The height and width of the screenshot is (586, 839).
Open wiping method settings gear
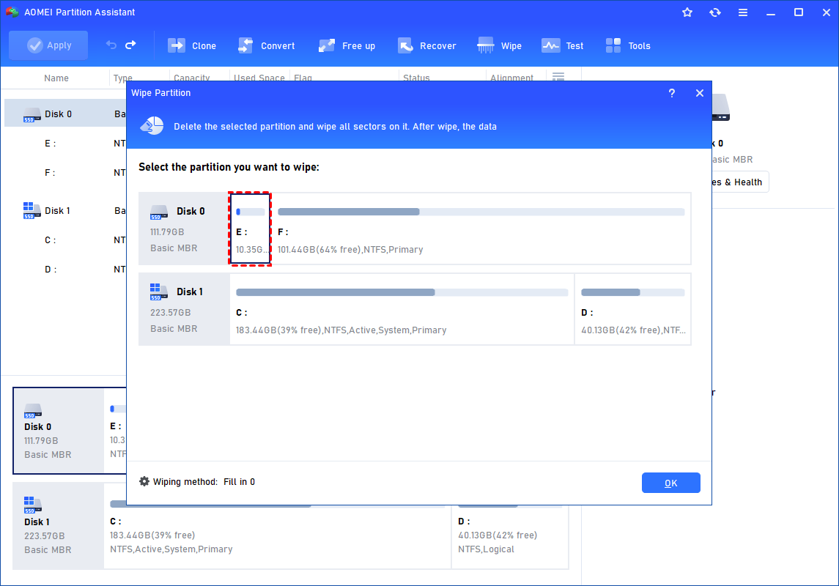coord(144,481)
